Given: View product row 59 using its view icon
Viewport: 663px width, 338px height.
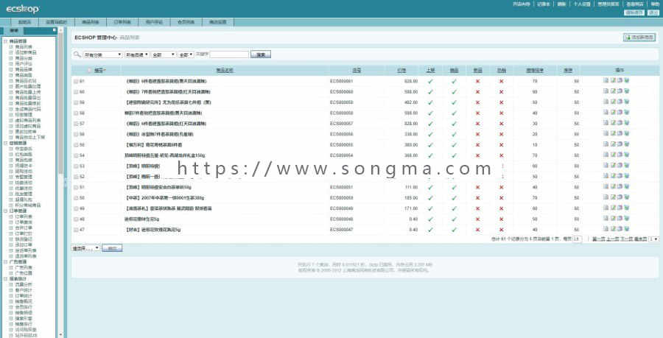Looking at the screenshot, I should coord(606,102).
